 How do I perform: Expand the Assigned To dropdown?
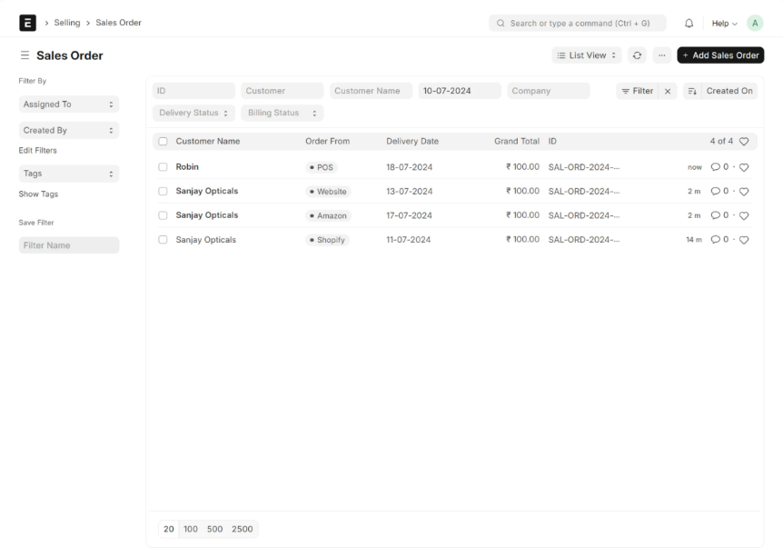click(x=69, y=104)
